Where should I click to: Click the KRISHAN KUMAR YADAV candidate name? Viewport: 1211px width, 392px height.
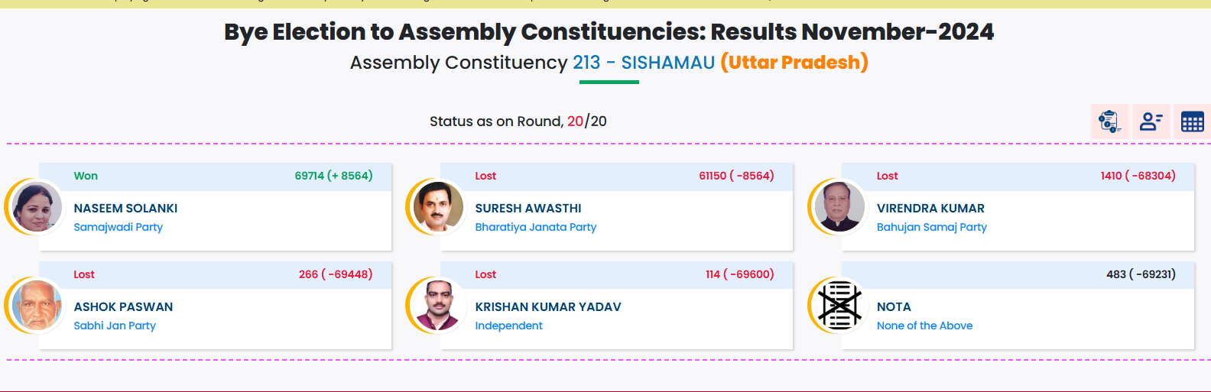tap(547, 306)
